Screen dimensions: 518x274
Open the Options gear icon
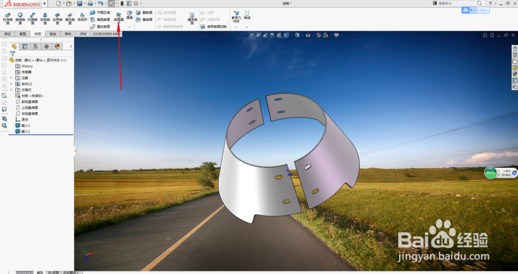tap(136, 4)
